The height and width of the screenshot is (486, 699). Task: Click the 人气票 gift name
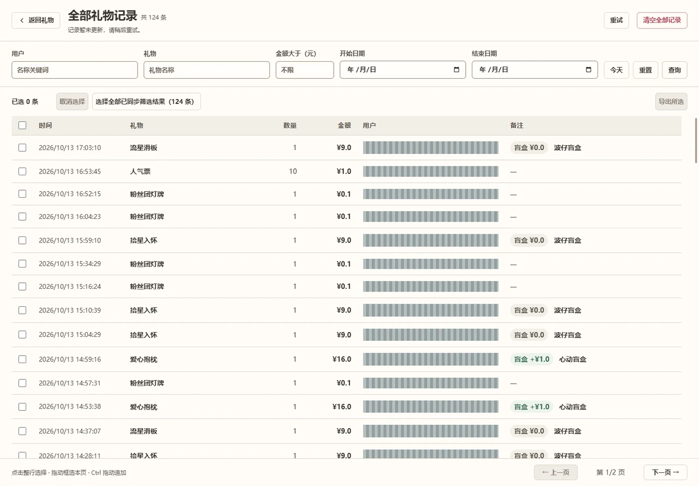140,171
